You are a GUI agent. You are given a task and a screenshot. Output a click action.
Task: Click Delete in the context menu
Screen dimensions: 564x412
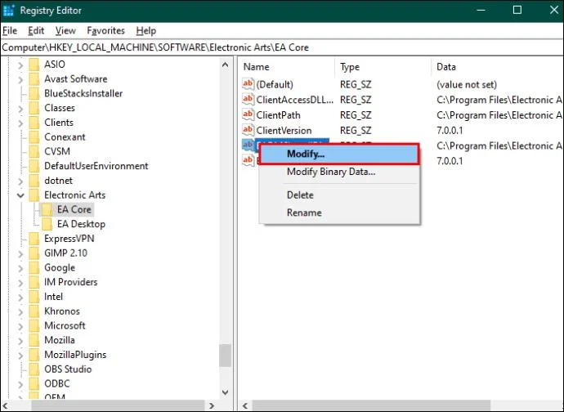pyautogui.click(x=300, y=195)
